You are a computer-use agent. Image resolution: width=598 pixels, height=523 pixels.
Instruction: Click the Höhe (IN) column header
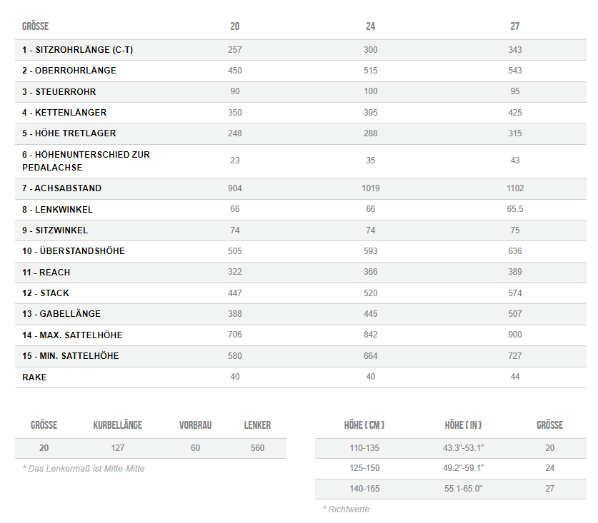point(463,425)
